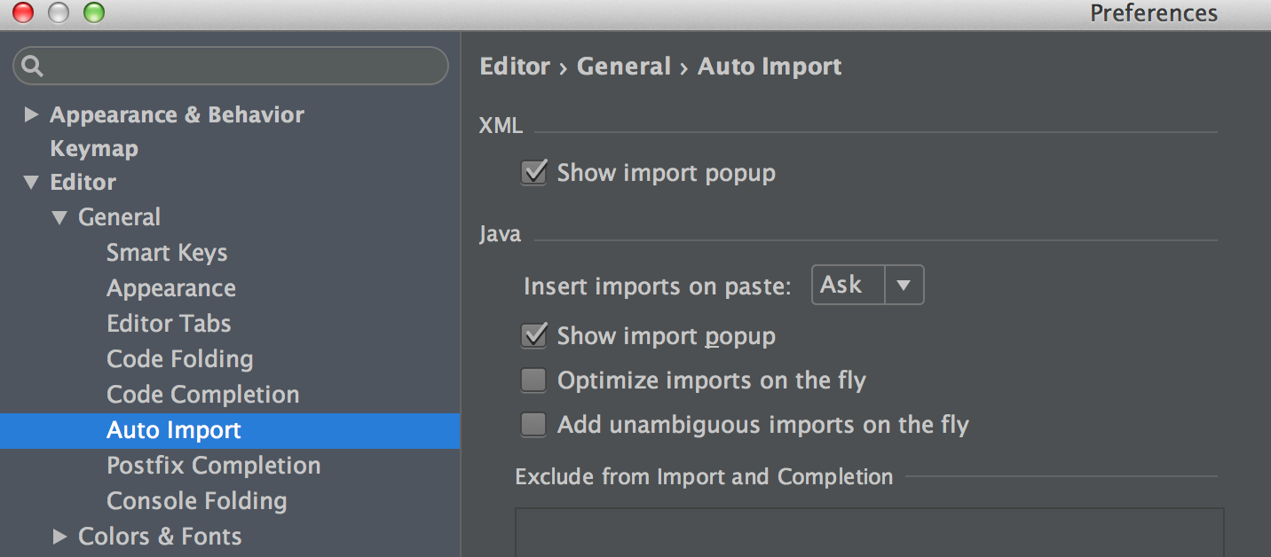Go to Editor Tabs settings

(169, 324)
